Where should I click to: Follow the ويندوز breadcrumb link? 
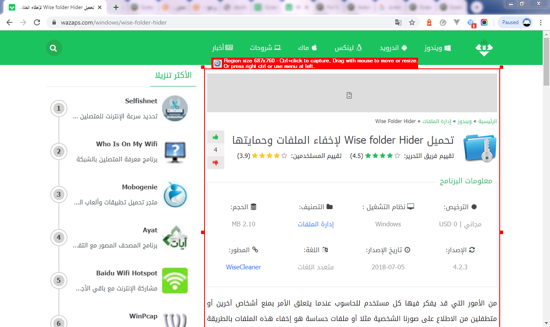pos(465,121)
